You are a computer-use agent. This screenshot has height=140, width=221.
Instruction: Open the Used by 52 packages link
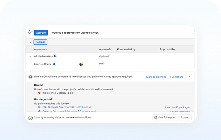pyautogui.click(x=178, y=108)
